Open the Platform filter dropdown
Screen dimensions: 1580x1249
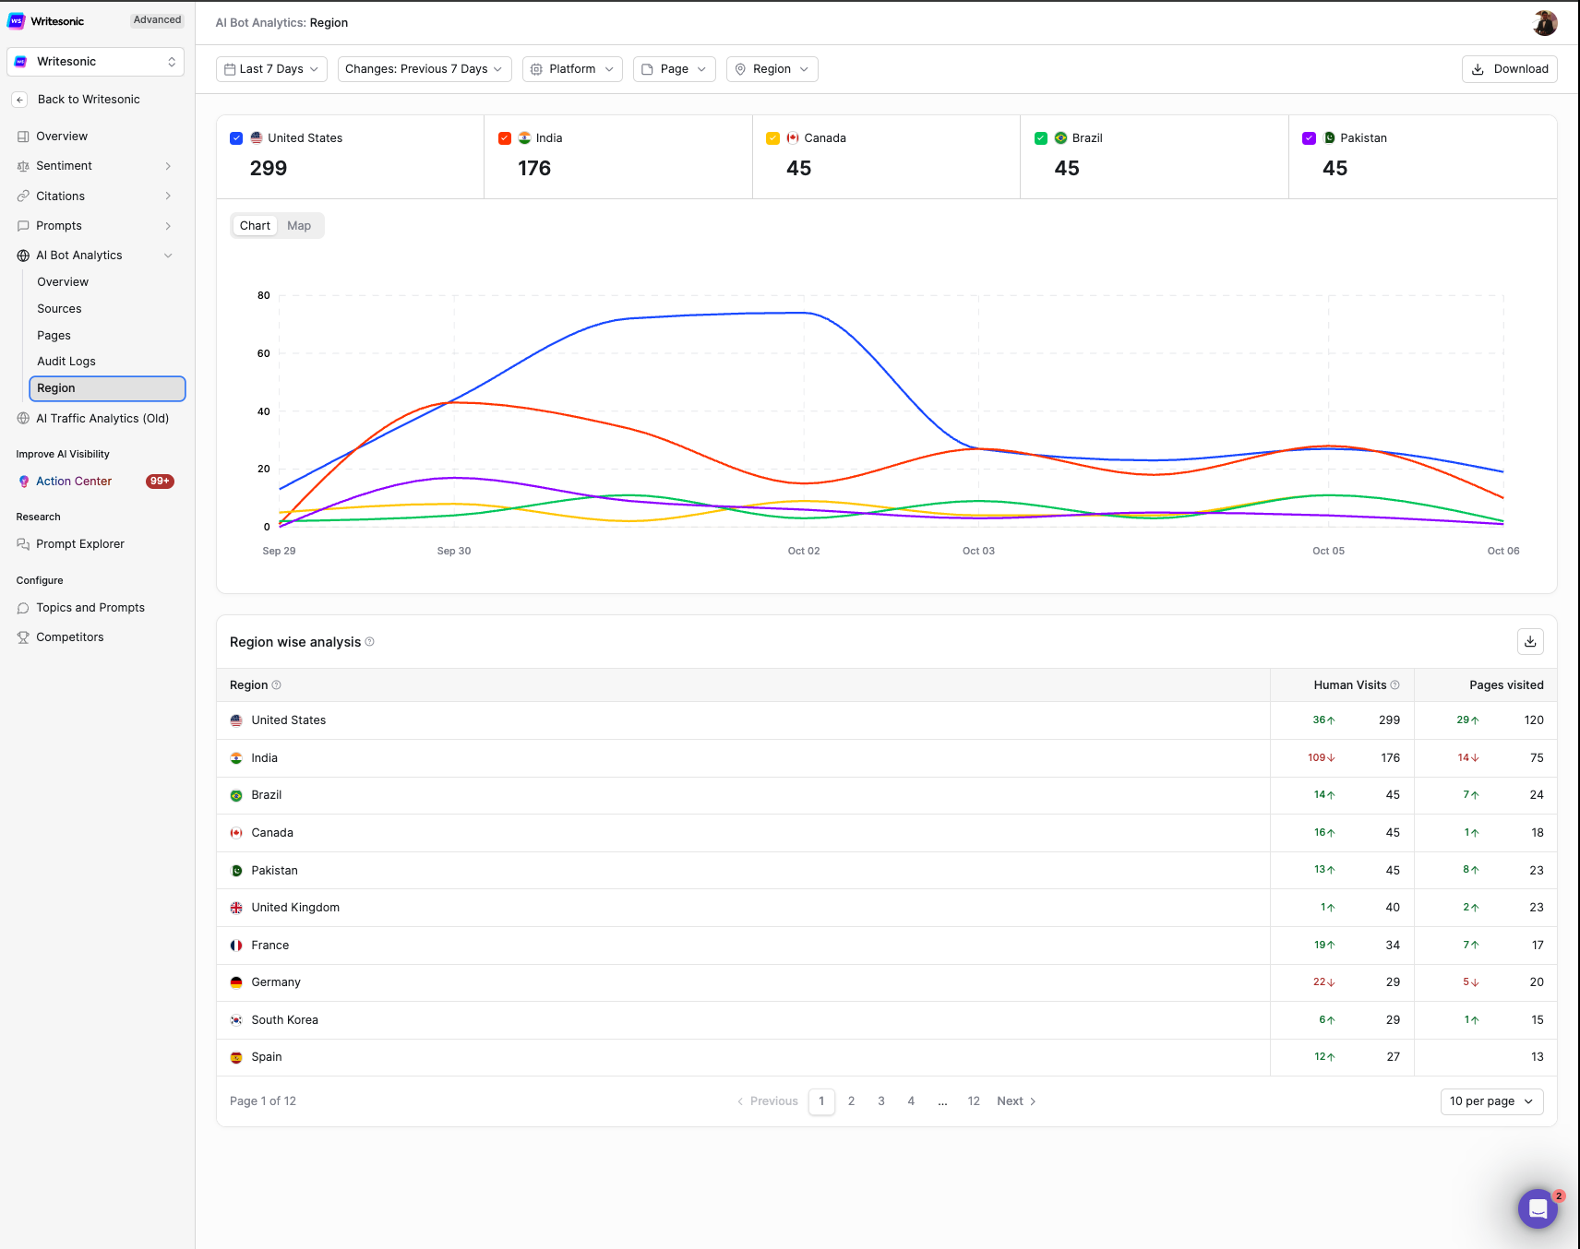click(572, 69)
